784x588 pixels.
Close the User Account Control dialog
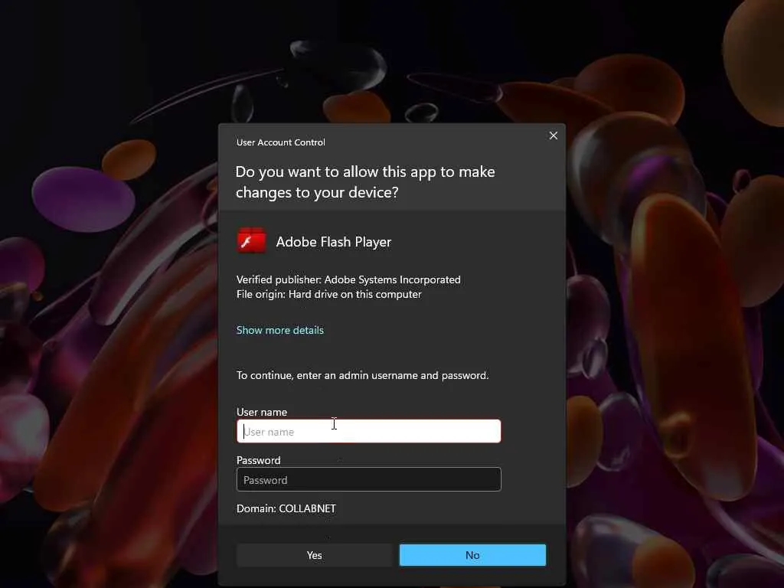click(553, 136)
